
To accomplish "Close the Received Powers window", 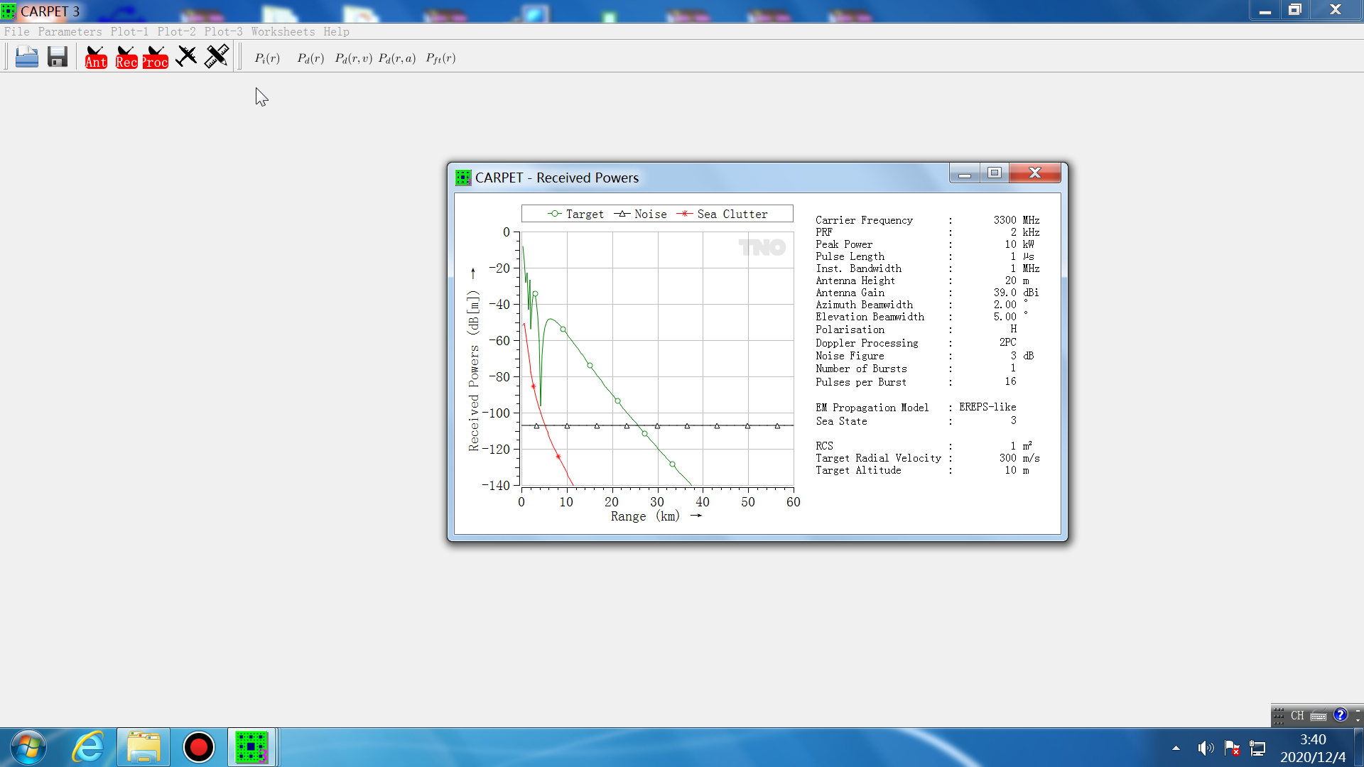I will [1034, 173].
